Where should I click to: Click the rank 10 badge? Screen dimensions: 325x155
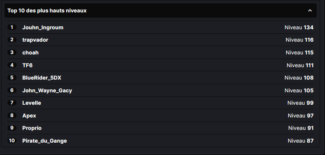pos(12,141)
